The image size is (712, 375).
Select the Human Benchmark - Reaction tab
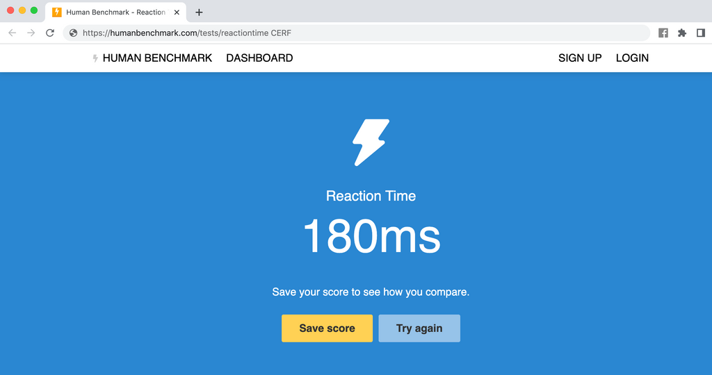click(115, 12)
